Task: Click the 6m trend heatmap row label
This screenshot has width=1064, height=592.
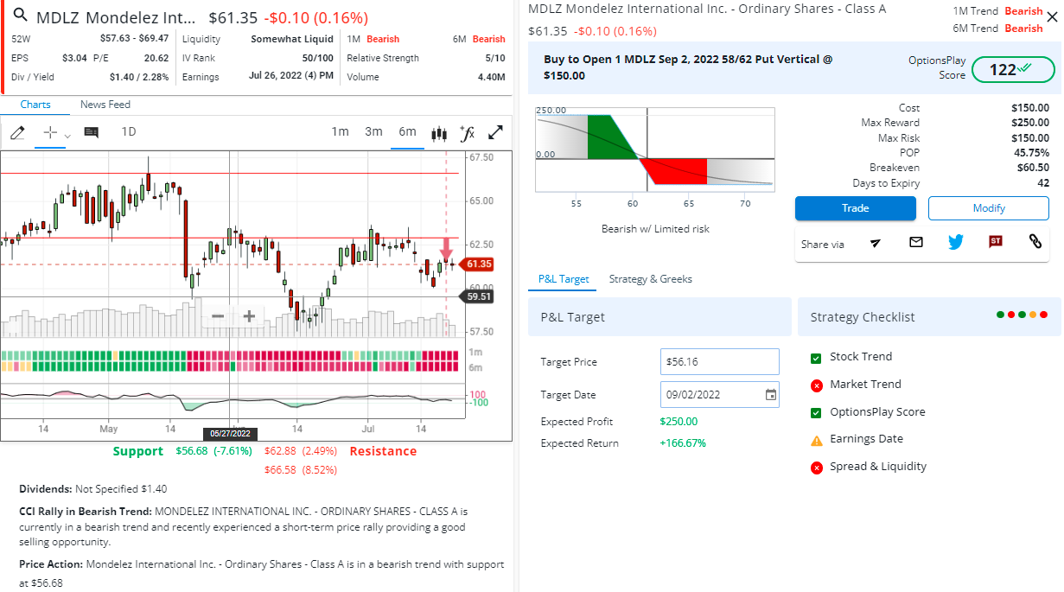Action: [x=475, y=367]
